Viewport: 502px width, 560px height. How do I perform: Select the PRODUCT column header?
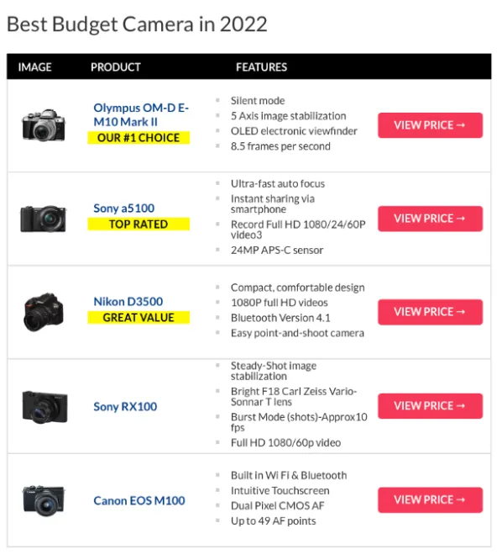[116, 67]
